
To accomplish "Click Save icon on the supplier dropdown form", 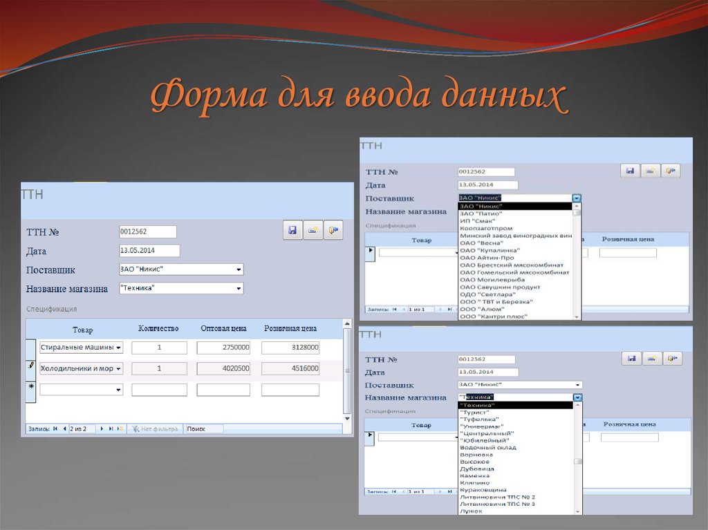I will 629,171.
